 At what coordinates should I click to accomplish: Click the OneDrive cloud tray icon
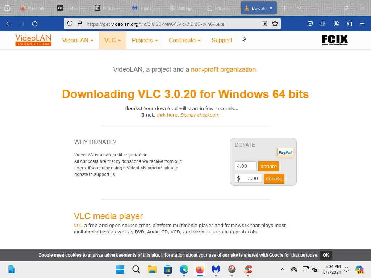(x=294, y=269)
